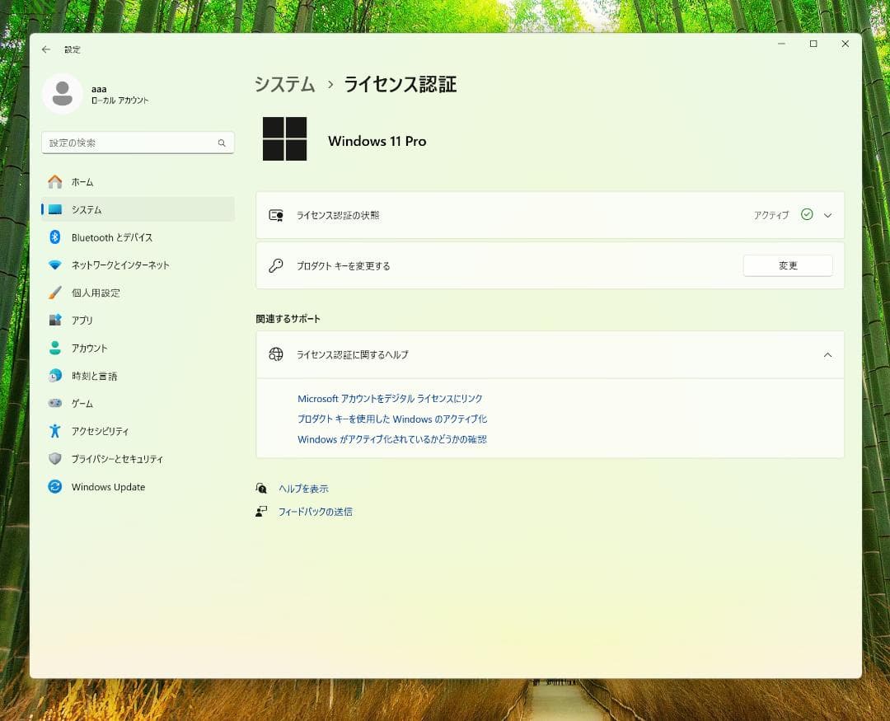This screenshot has height=721, width=890.
Task: Open the ヘルプを表示 link
Action: (303, 489)
